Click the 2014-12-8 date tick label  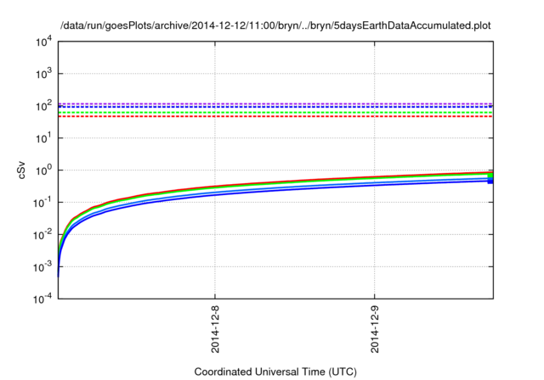click(215, 329)
